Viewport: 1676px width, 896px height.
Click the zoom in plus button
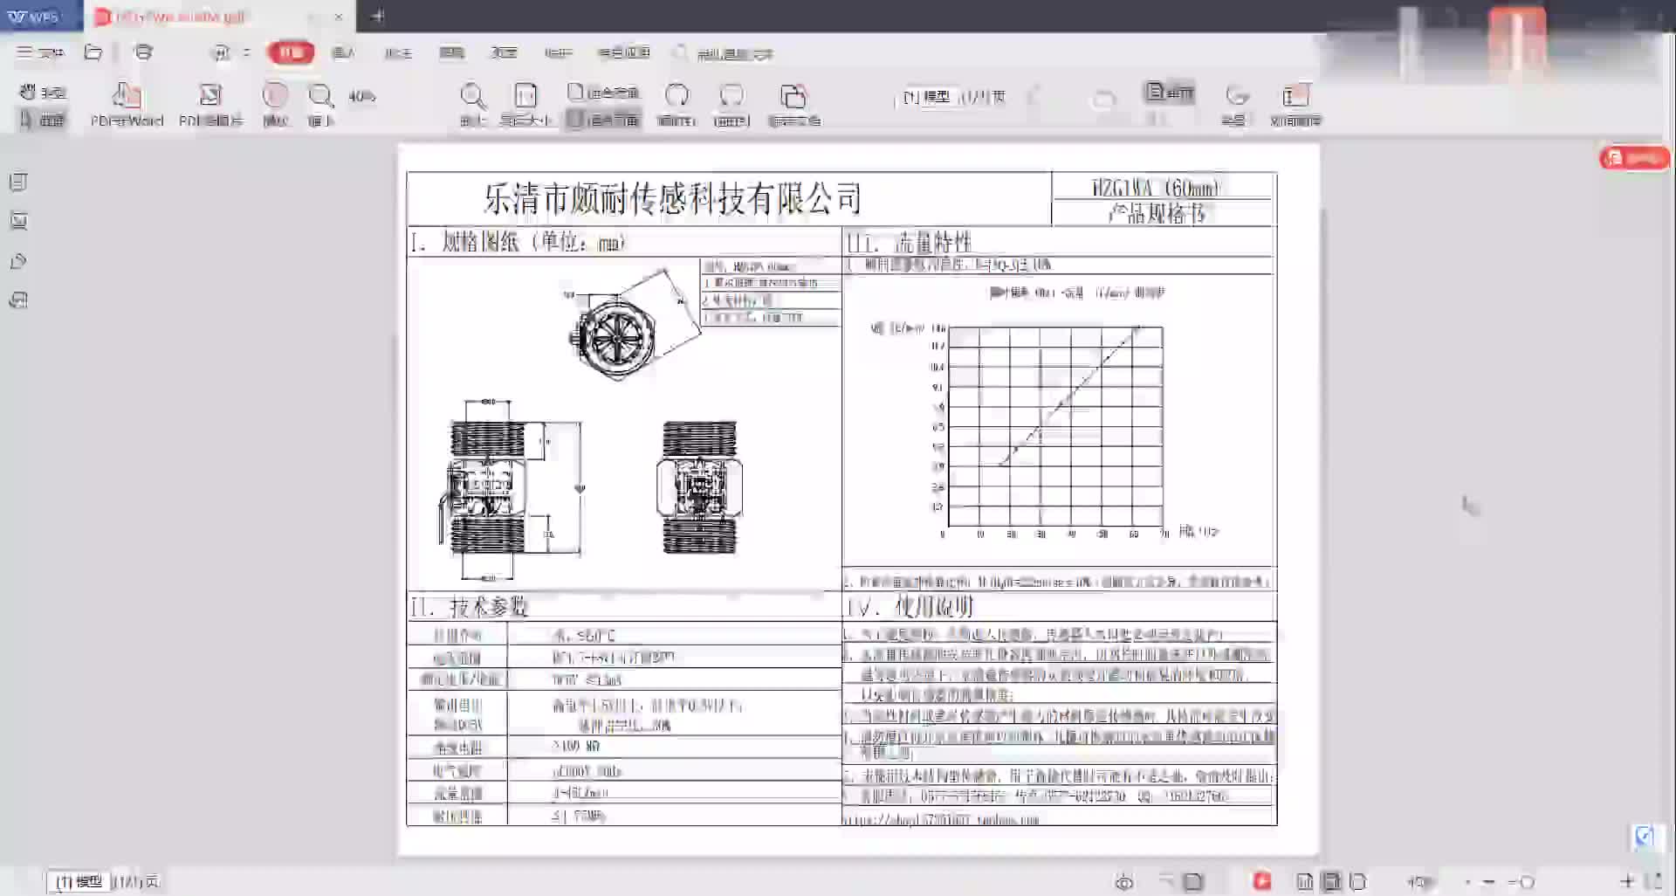tap(1627, 881)
